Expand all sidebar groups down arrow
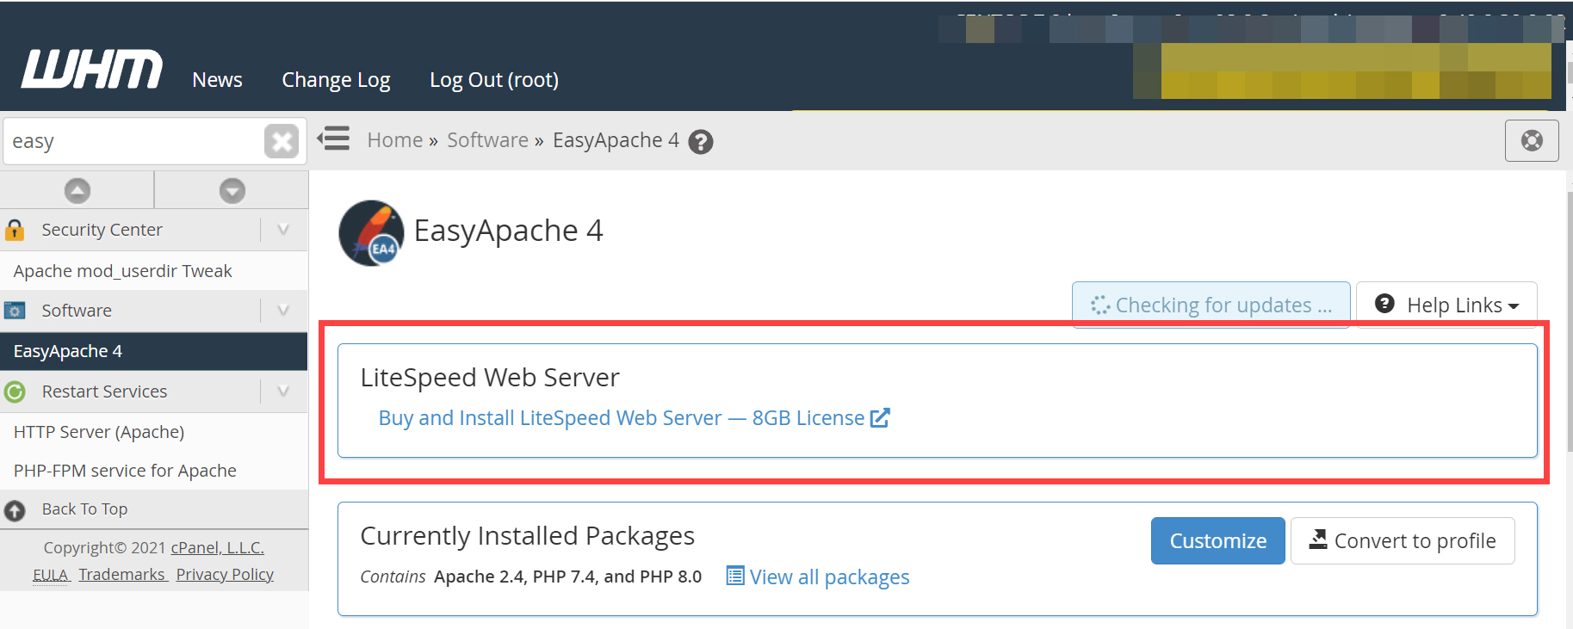Screen dimensions: 1573x629 232,190
